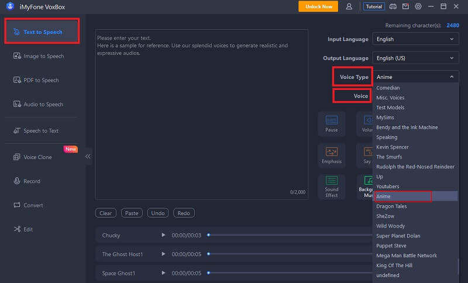
Task: Select Anime from the voice type list
Action: pyautogui.click(x=403, y=196)
